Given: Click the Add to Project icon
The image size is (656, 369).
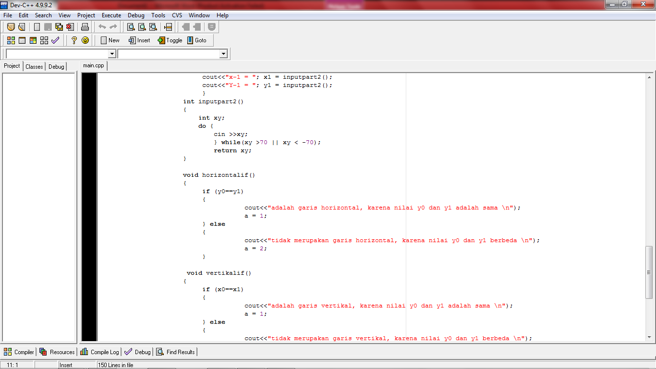Looking at the screenshot, I should point(186,27).
